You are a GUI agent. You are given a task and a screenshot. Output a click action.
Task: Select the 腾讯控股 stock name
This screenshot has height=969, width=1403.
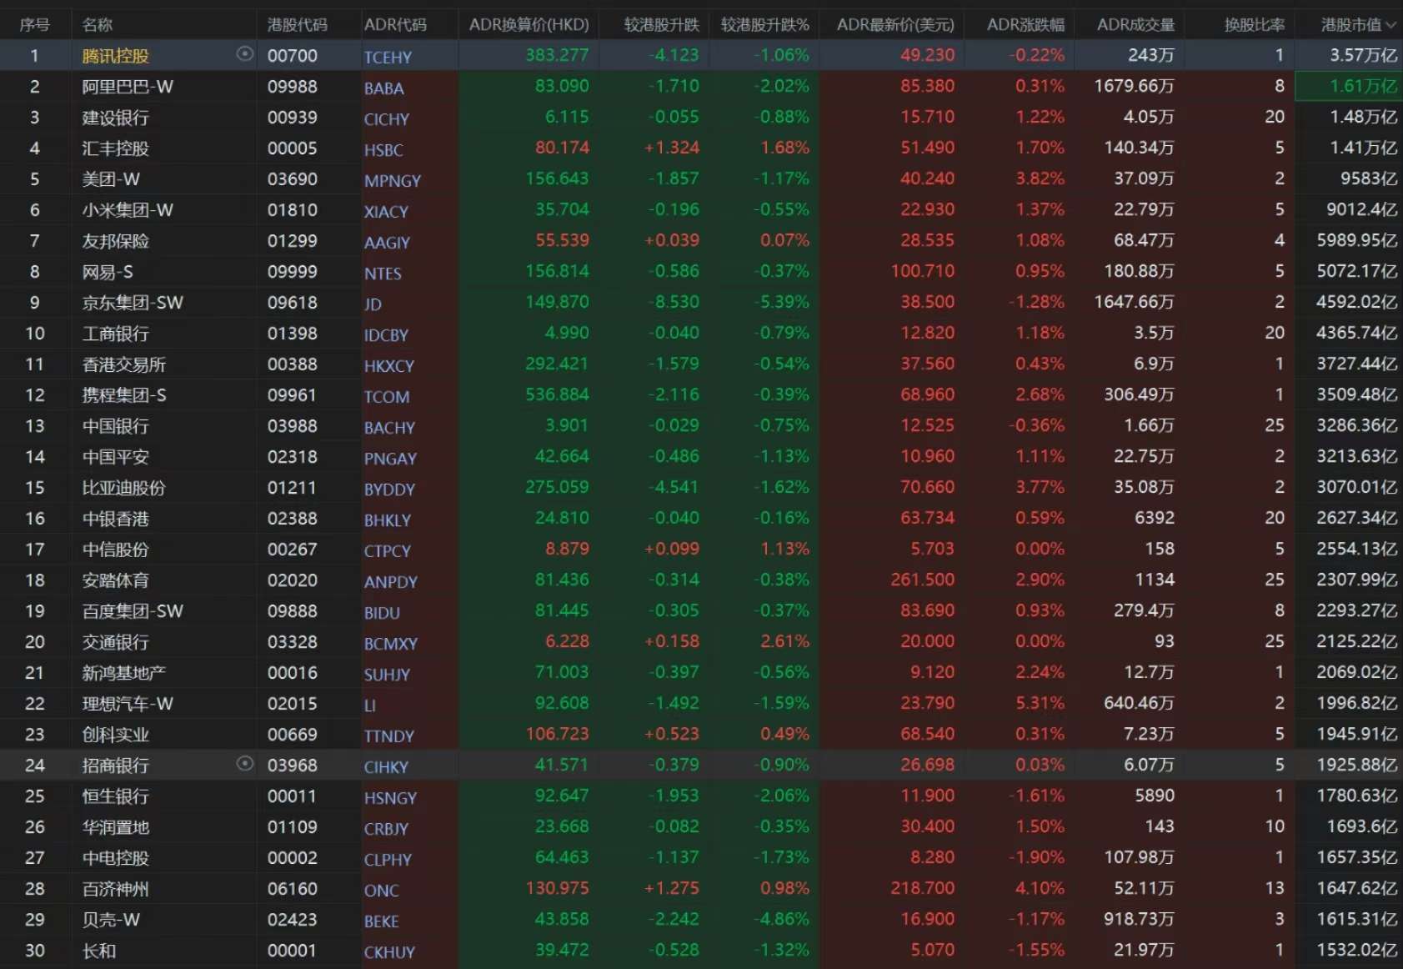tap(116, 56)
